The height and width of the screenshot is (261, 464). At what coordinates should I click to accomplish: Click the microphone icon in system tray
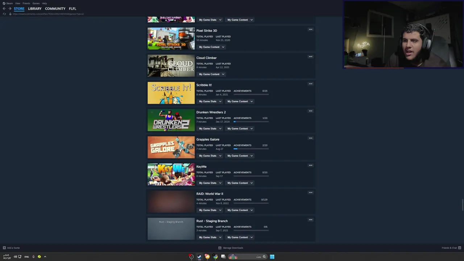pyautogui.click(x=33, y=257)
